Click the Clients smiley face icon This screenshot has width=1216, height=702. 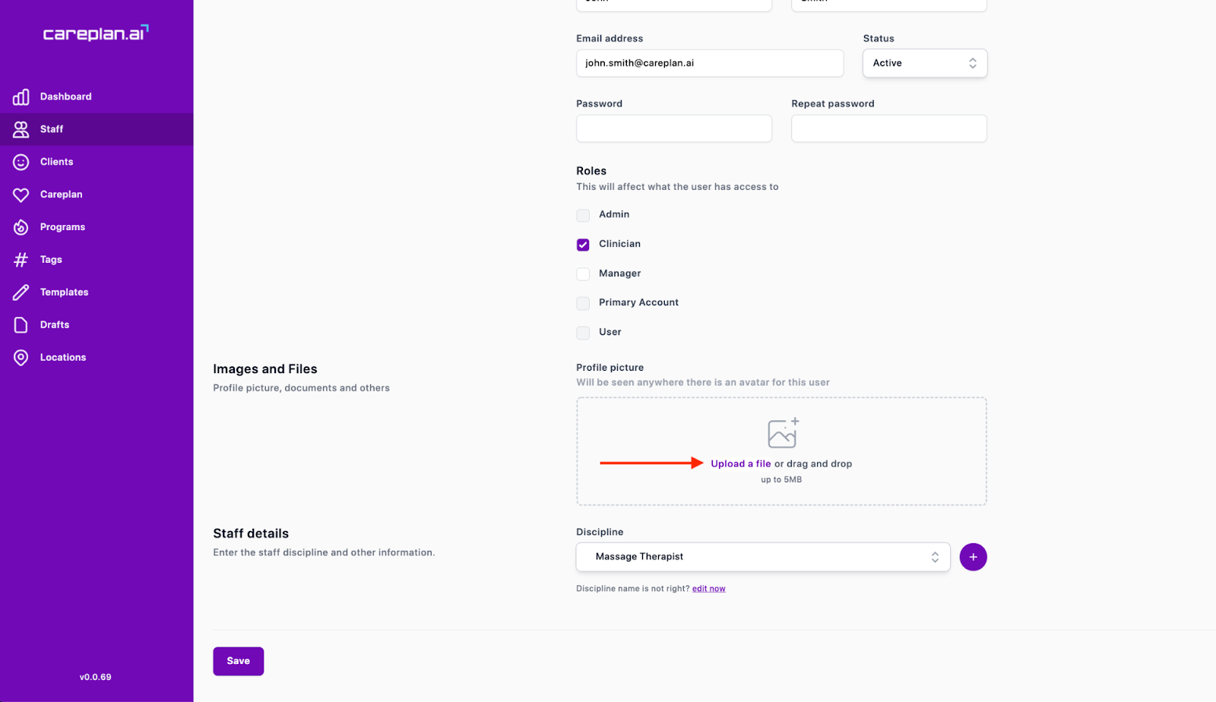click(x=21, y=162)
